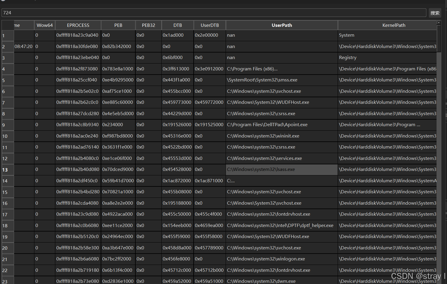Select row header number 13
This screenshot has height=284, width=447.
click(8, 170)
